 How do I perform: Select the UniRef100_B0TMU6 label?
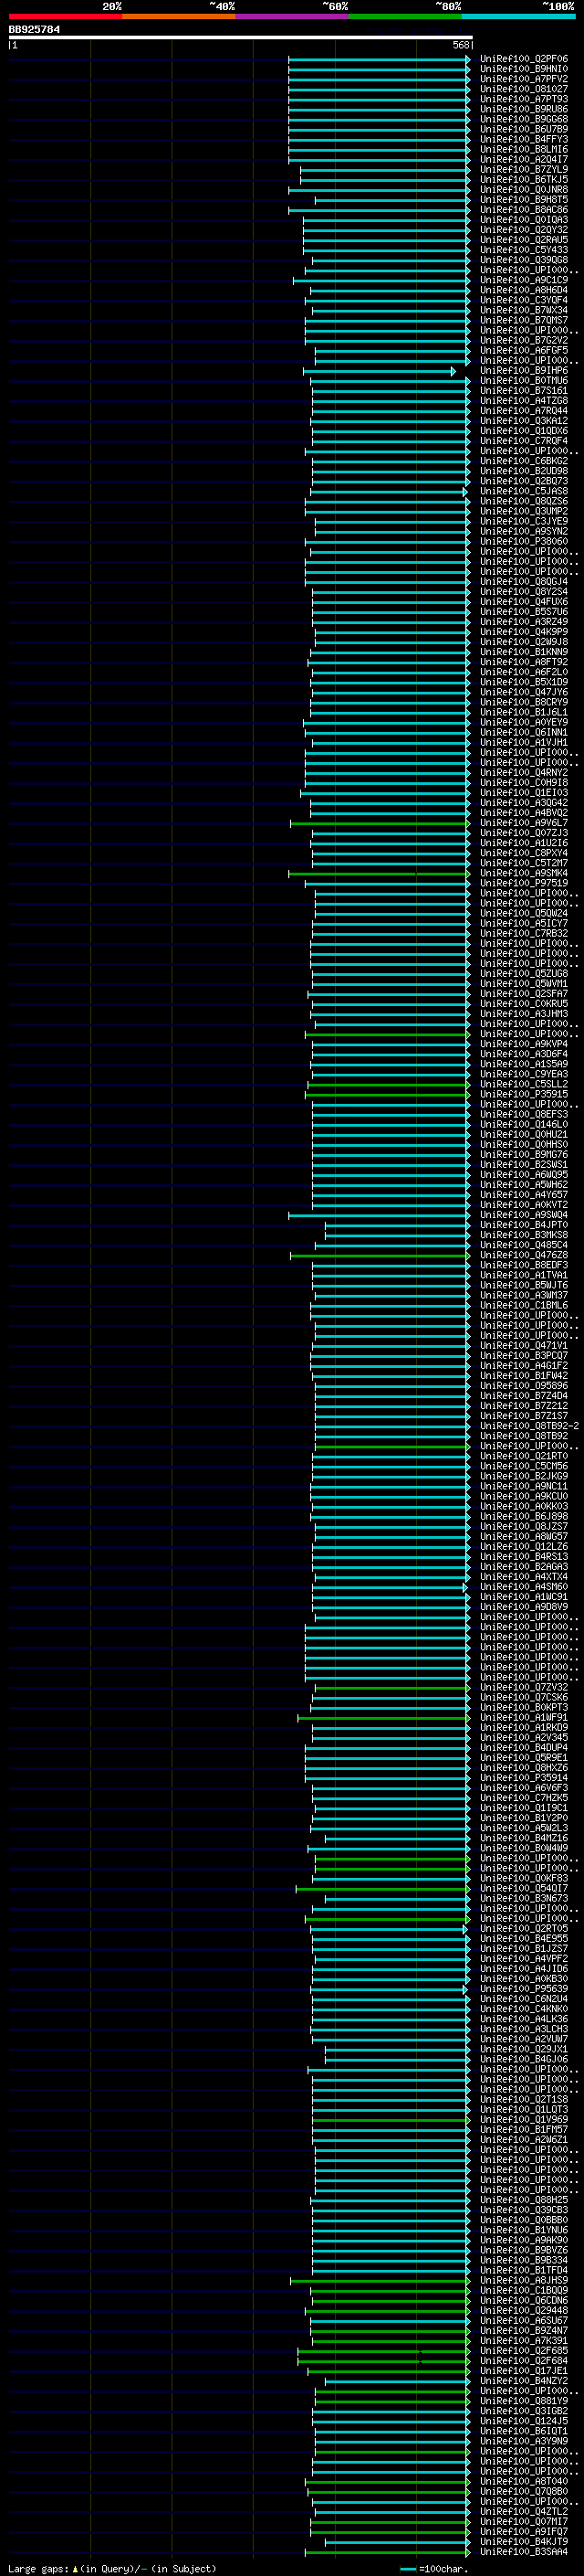(x=523, y=381)
